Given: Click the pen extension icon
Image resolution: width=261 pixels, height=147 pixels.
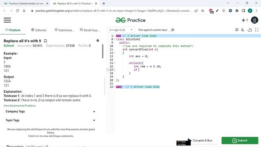Looking at the screenshot, I should (x=217, y=11).
